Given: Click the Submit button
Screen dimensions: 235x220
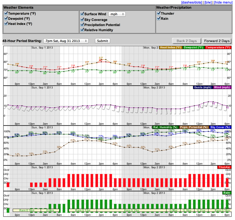Looking at the screenshot, I should [x=102, y=41].
